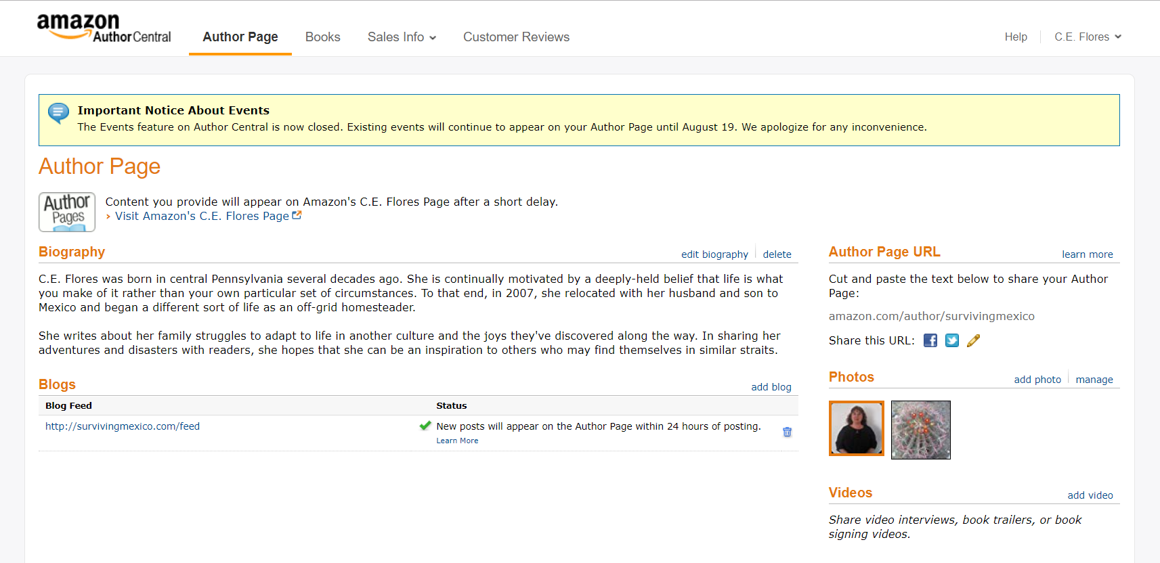Switch to the Customer Reviews tab

pos(516,37)
